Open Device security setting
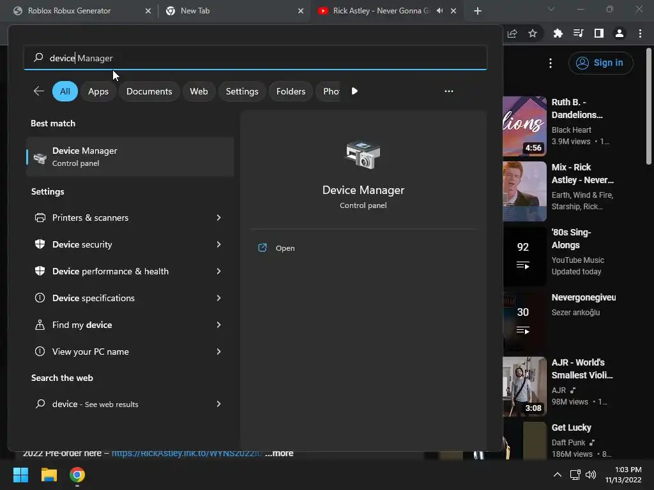 tap(130, 244)
